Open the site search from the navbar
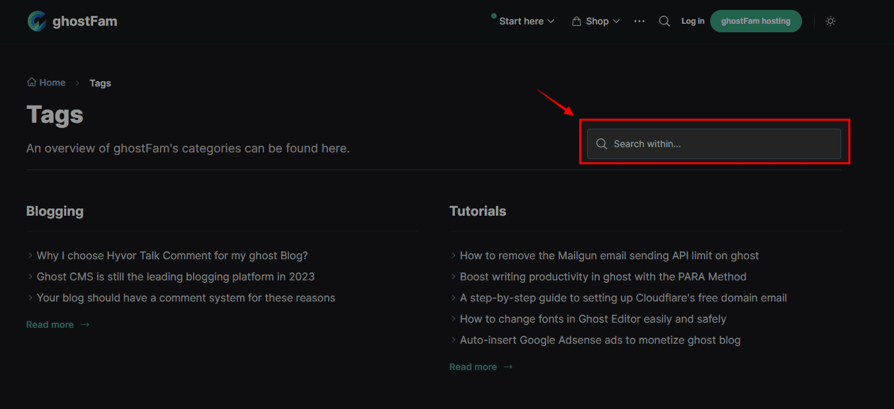 pos(664,20)
